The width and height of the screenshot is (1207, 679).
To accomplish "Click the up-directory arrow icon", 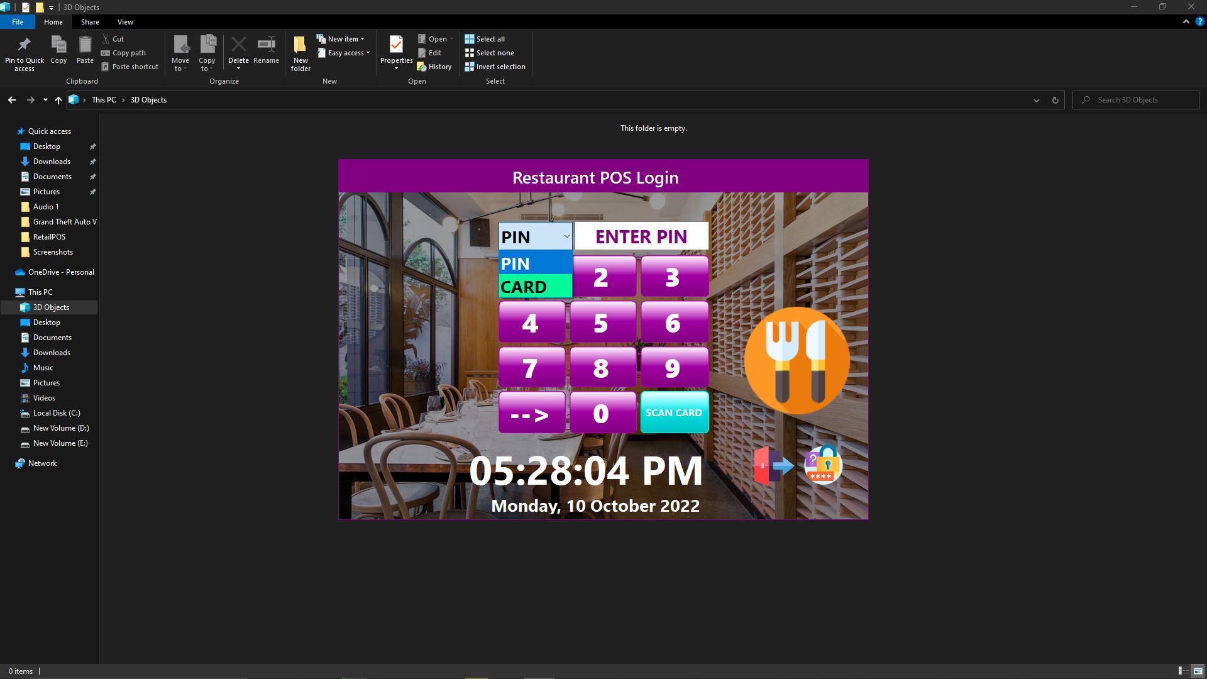I will click(58, 100).
